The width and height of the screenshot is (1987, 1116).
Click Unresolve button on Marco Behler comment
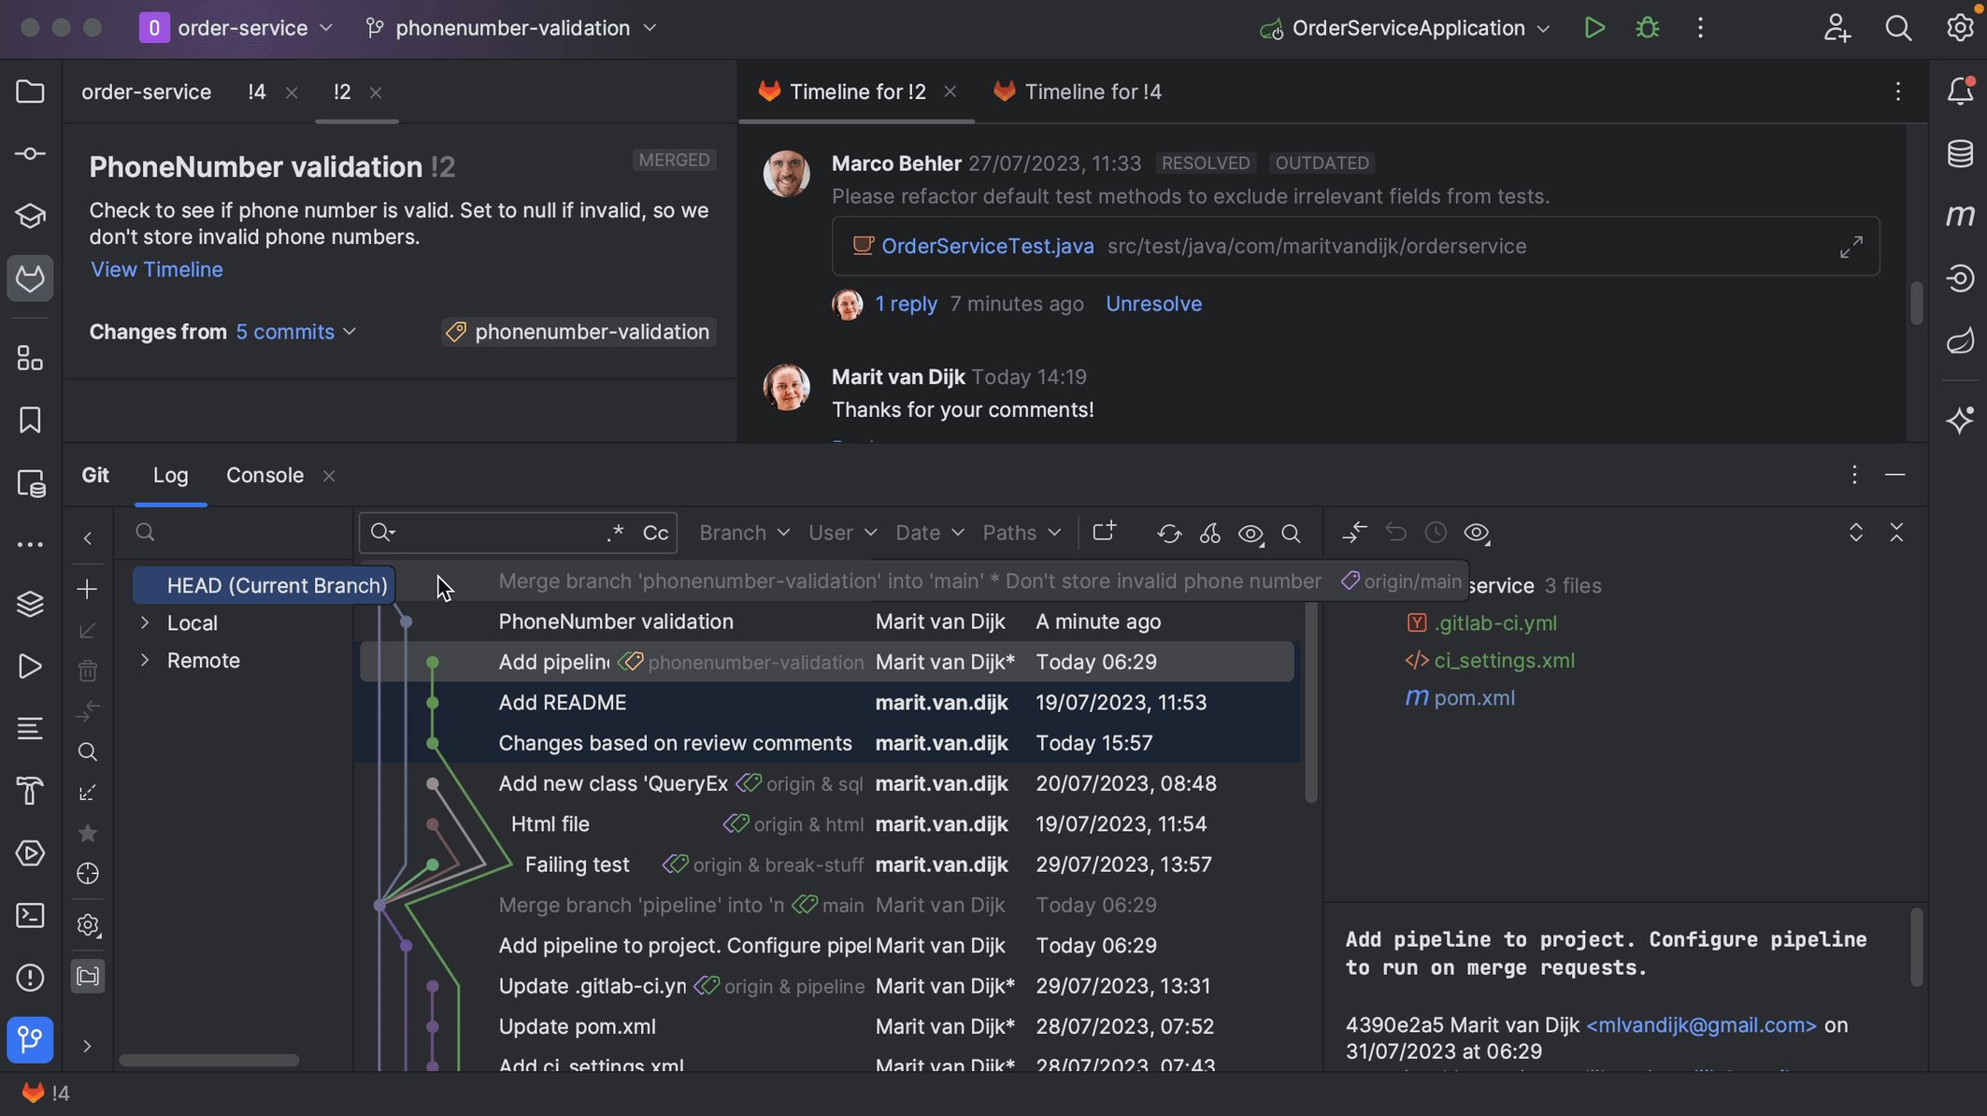pos(1153,303)
